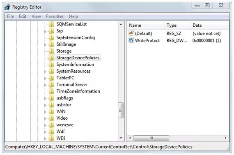Maximize the Registry Editor window

207,5
